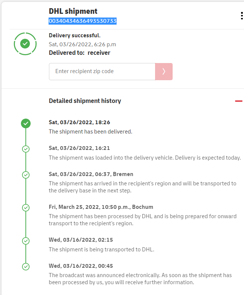Click the Delivery successful status text
244x295 pixels.
(x=75, y=35)
